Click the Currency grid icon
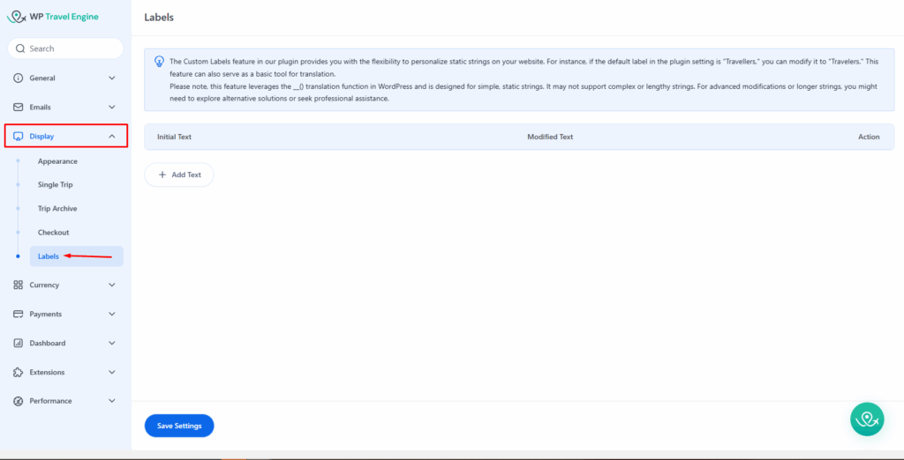 coord(19,285)
